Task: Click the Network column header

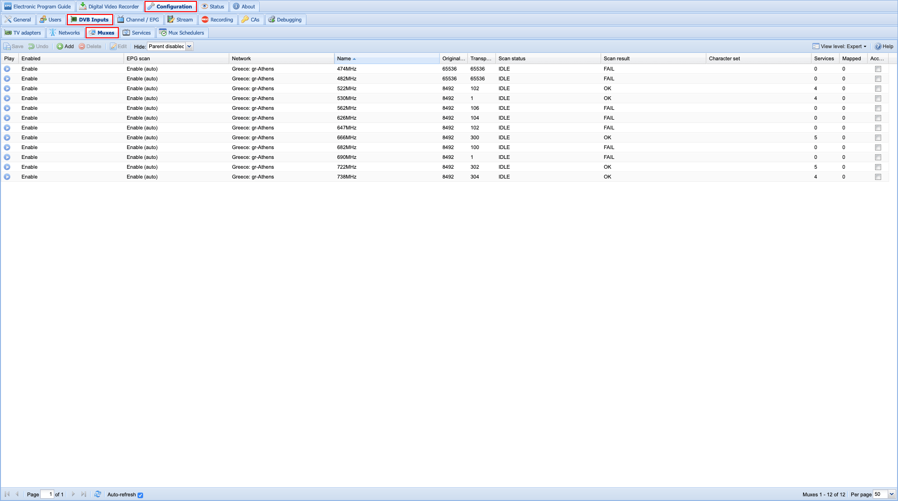Action: click(x=241, y=58)
